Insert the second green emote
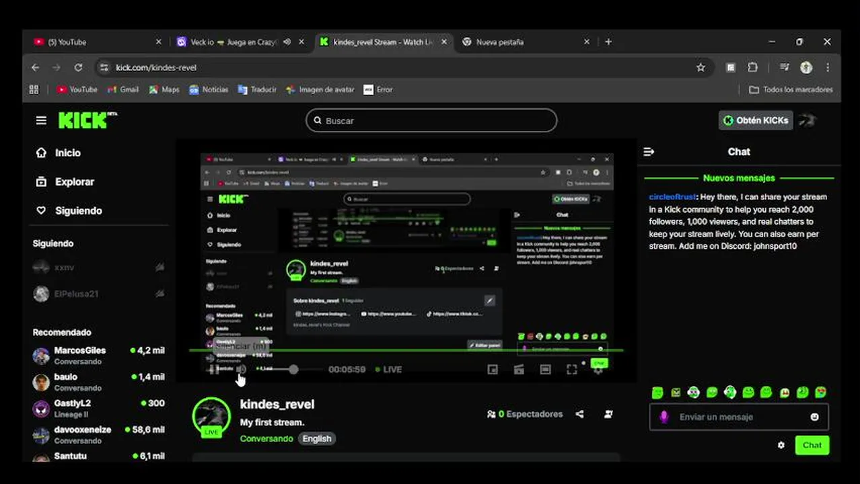 coord(676,393)
